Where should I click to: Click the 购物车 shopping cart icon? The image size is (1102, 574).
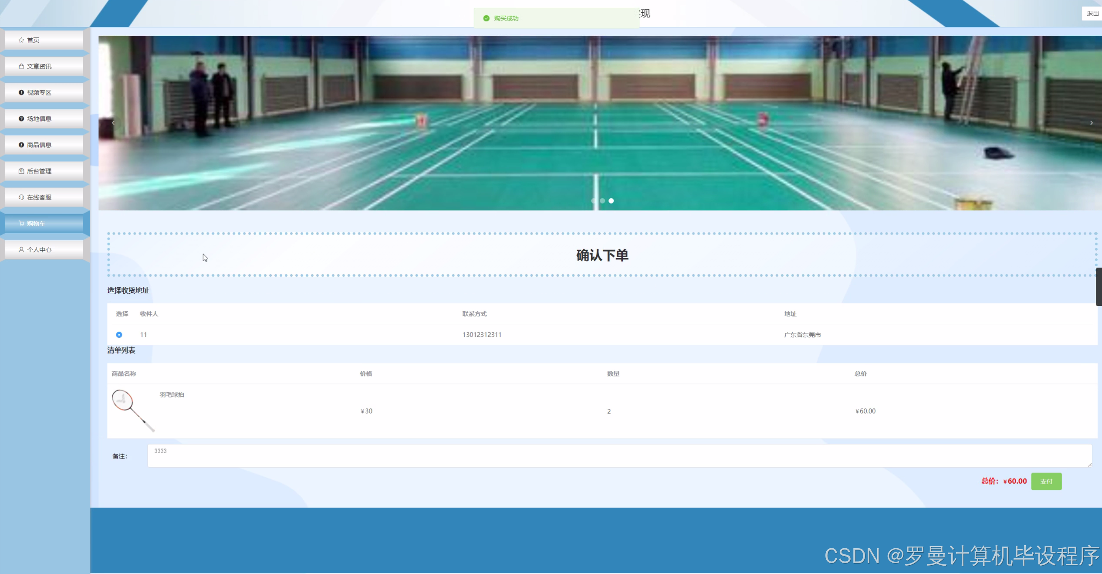(21, 223)
